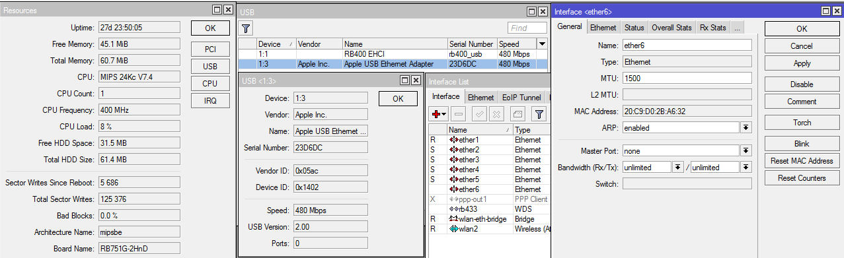Image resolution: width=844 pixels, height=258 pixels.
Task: Click the MTU field showing 1500
Action: pyautogui.click(x=687, y=78)
